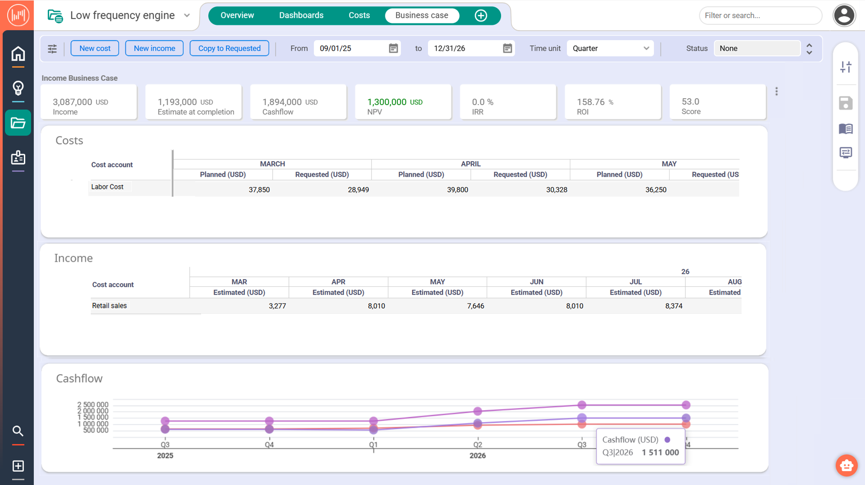Click the New cost button
This screenshot has width=865, height=485.
pos(95,48)
